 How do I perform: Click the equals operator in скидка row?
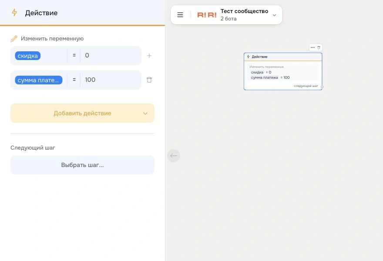(74, 55)
